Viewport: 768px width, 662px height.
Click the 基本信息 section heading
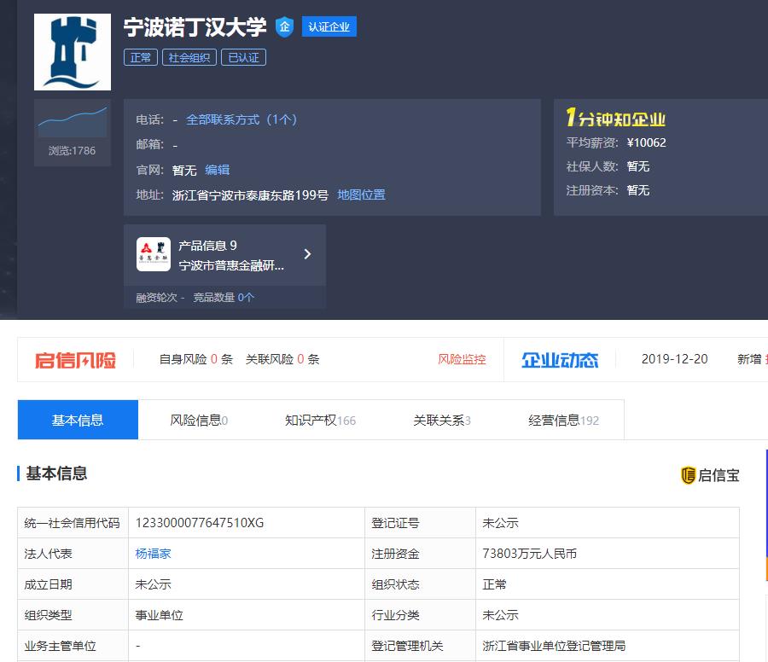[56, 473]
